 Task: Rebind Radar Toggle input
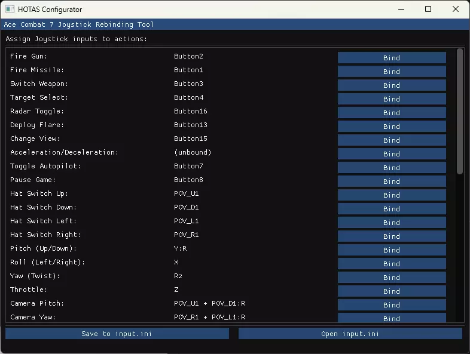click(392, 113)
